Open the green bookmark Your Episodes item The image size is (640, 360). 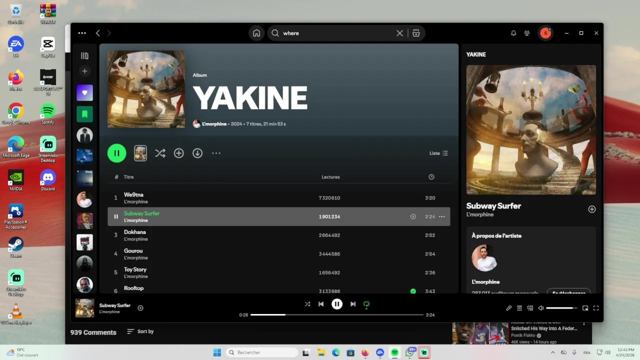(x=84, y=114)
